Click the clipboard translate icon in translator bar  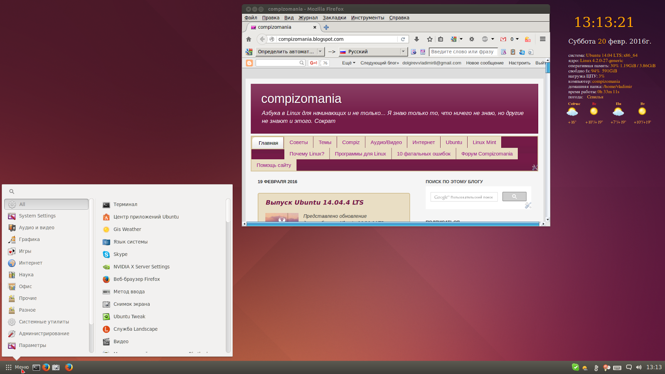tap(513, 52)
